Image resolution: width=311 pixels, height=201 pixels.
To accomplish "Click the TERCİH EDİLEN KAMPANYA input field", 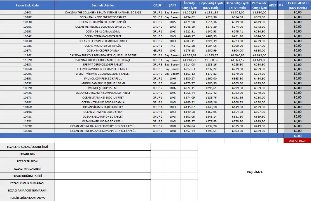I will coord(103,198).
